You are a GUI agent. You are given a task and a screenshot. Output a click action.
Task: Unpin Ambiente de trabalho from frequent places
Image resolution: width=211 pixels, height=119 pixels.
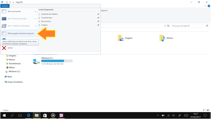(x=98, y=14)
